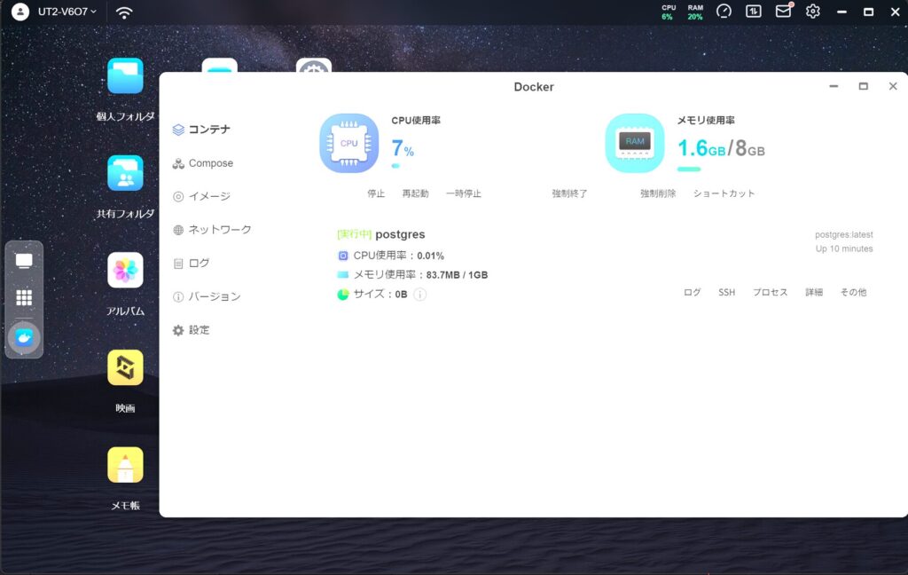Minimize the Docker window

[x=834, y=86]
